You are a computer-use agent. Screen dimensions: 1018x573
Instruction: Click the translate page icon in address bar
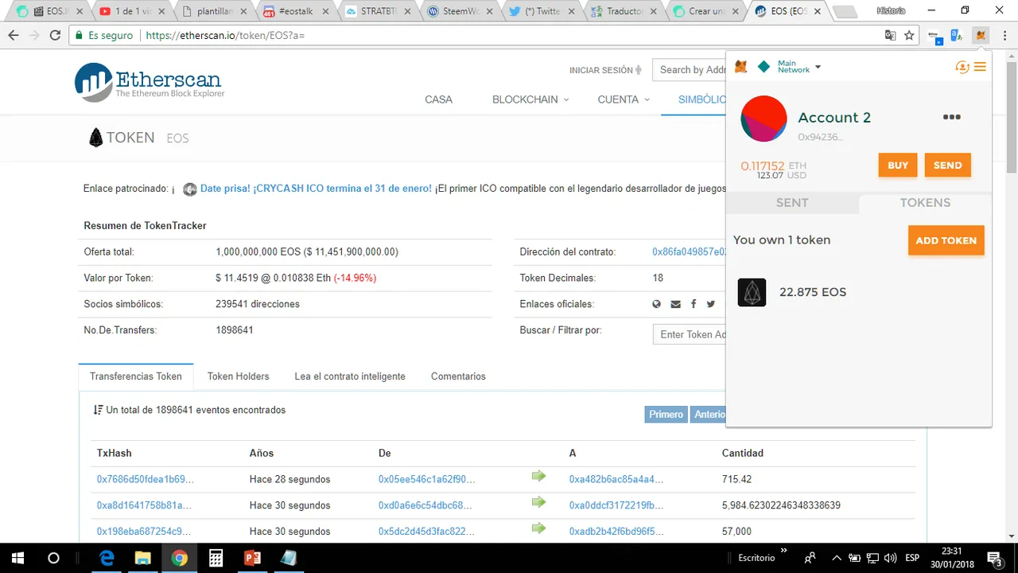pyautogui.click(x=890, y=36)
